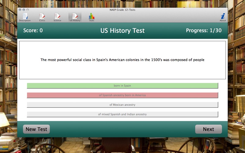
Task: Click the 'Progress: 1/30' indicator text
Action: pyautogui.click(x=204, y=30)
